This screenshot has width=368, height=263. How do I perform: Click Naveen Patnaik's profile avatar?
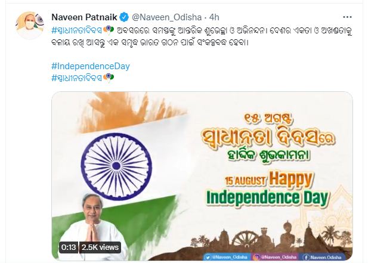[30, 26]
